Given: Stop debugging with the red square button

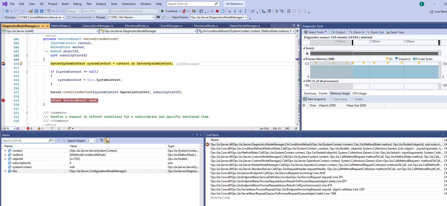Looking at the screenshot, I should pos(217,11).
